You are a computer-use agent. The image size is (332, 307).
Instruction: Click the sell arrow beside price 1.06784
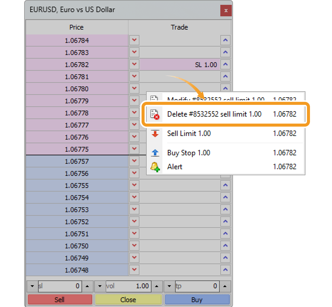(134, 40)
